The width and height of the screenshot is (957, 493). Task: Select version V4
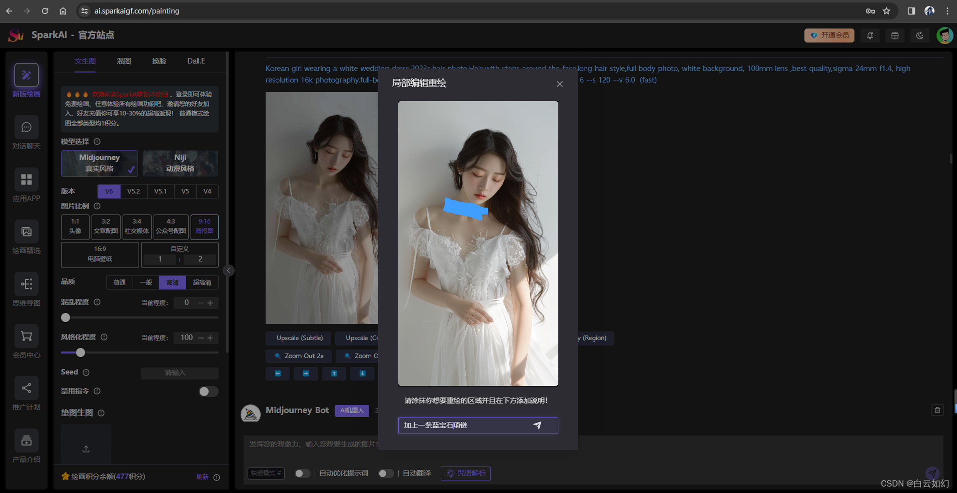207,191
